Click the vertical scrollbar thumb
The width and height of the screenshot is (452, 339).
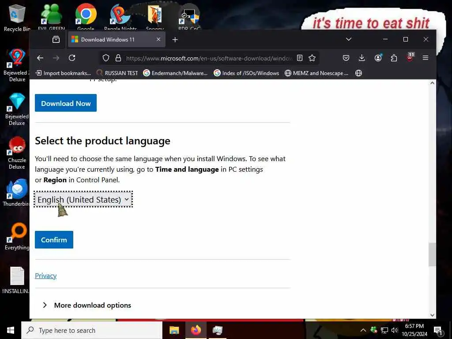click(432, 255)
